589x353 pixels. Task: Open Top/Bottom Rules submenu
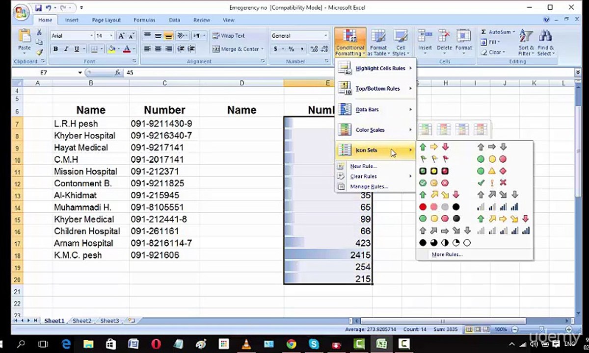(x=376, y=89)
